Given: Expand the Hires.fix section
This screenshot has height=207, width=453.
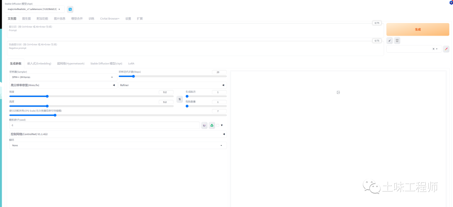Looking at the screenshot, I should pyautogui.click(x=63, y=85).
